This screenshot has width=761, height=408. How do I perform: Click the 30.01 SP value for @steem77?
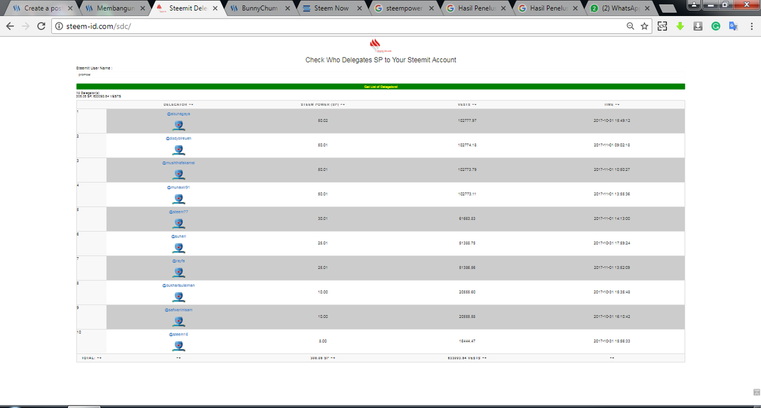[x=323, y=219]
